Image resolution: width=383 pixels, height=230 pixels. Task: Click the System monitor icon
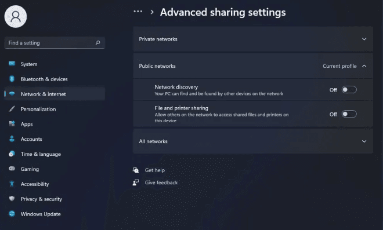point(12,64)
